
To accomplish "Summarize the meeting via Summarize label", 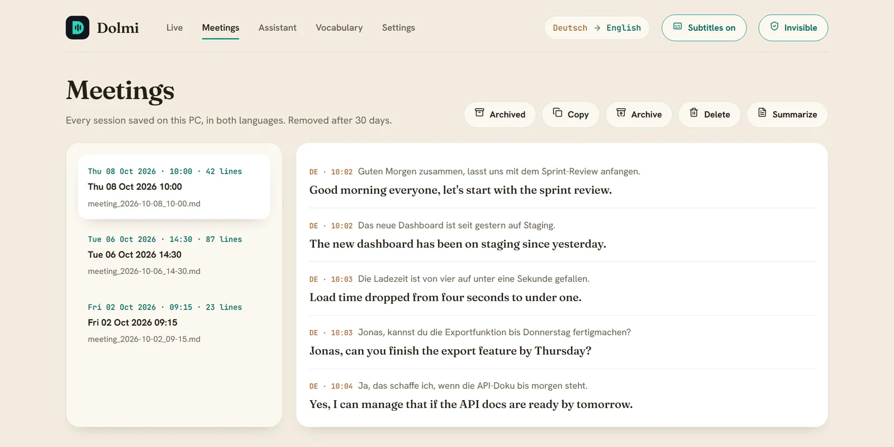I will coord(795,115).
